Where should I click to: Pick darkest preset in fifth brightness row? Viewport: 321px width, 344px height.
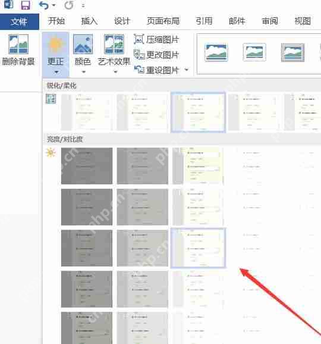tap(87, 328)
